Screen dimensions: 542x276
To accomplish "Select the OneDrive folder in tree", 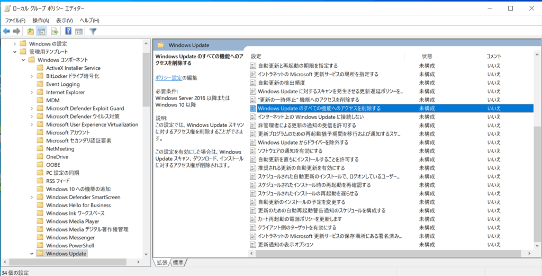I will [x=57, y=157].
